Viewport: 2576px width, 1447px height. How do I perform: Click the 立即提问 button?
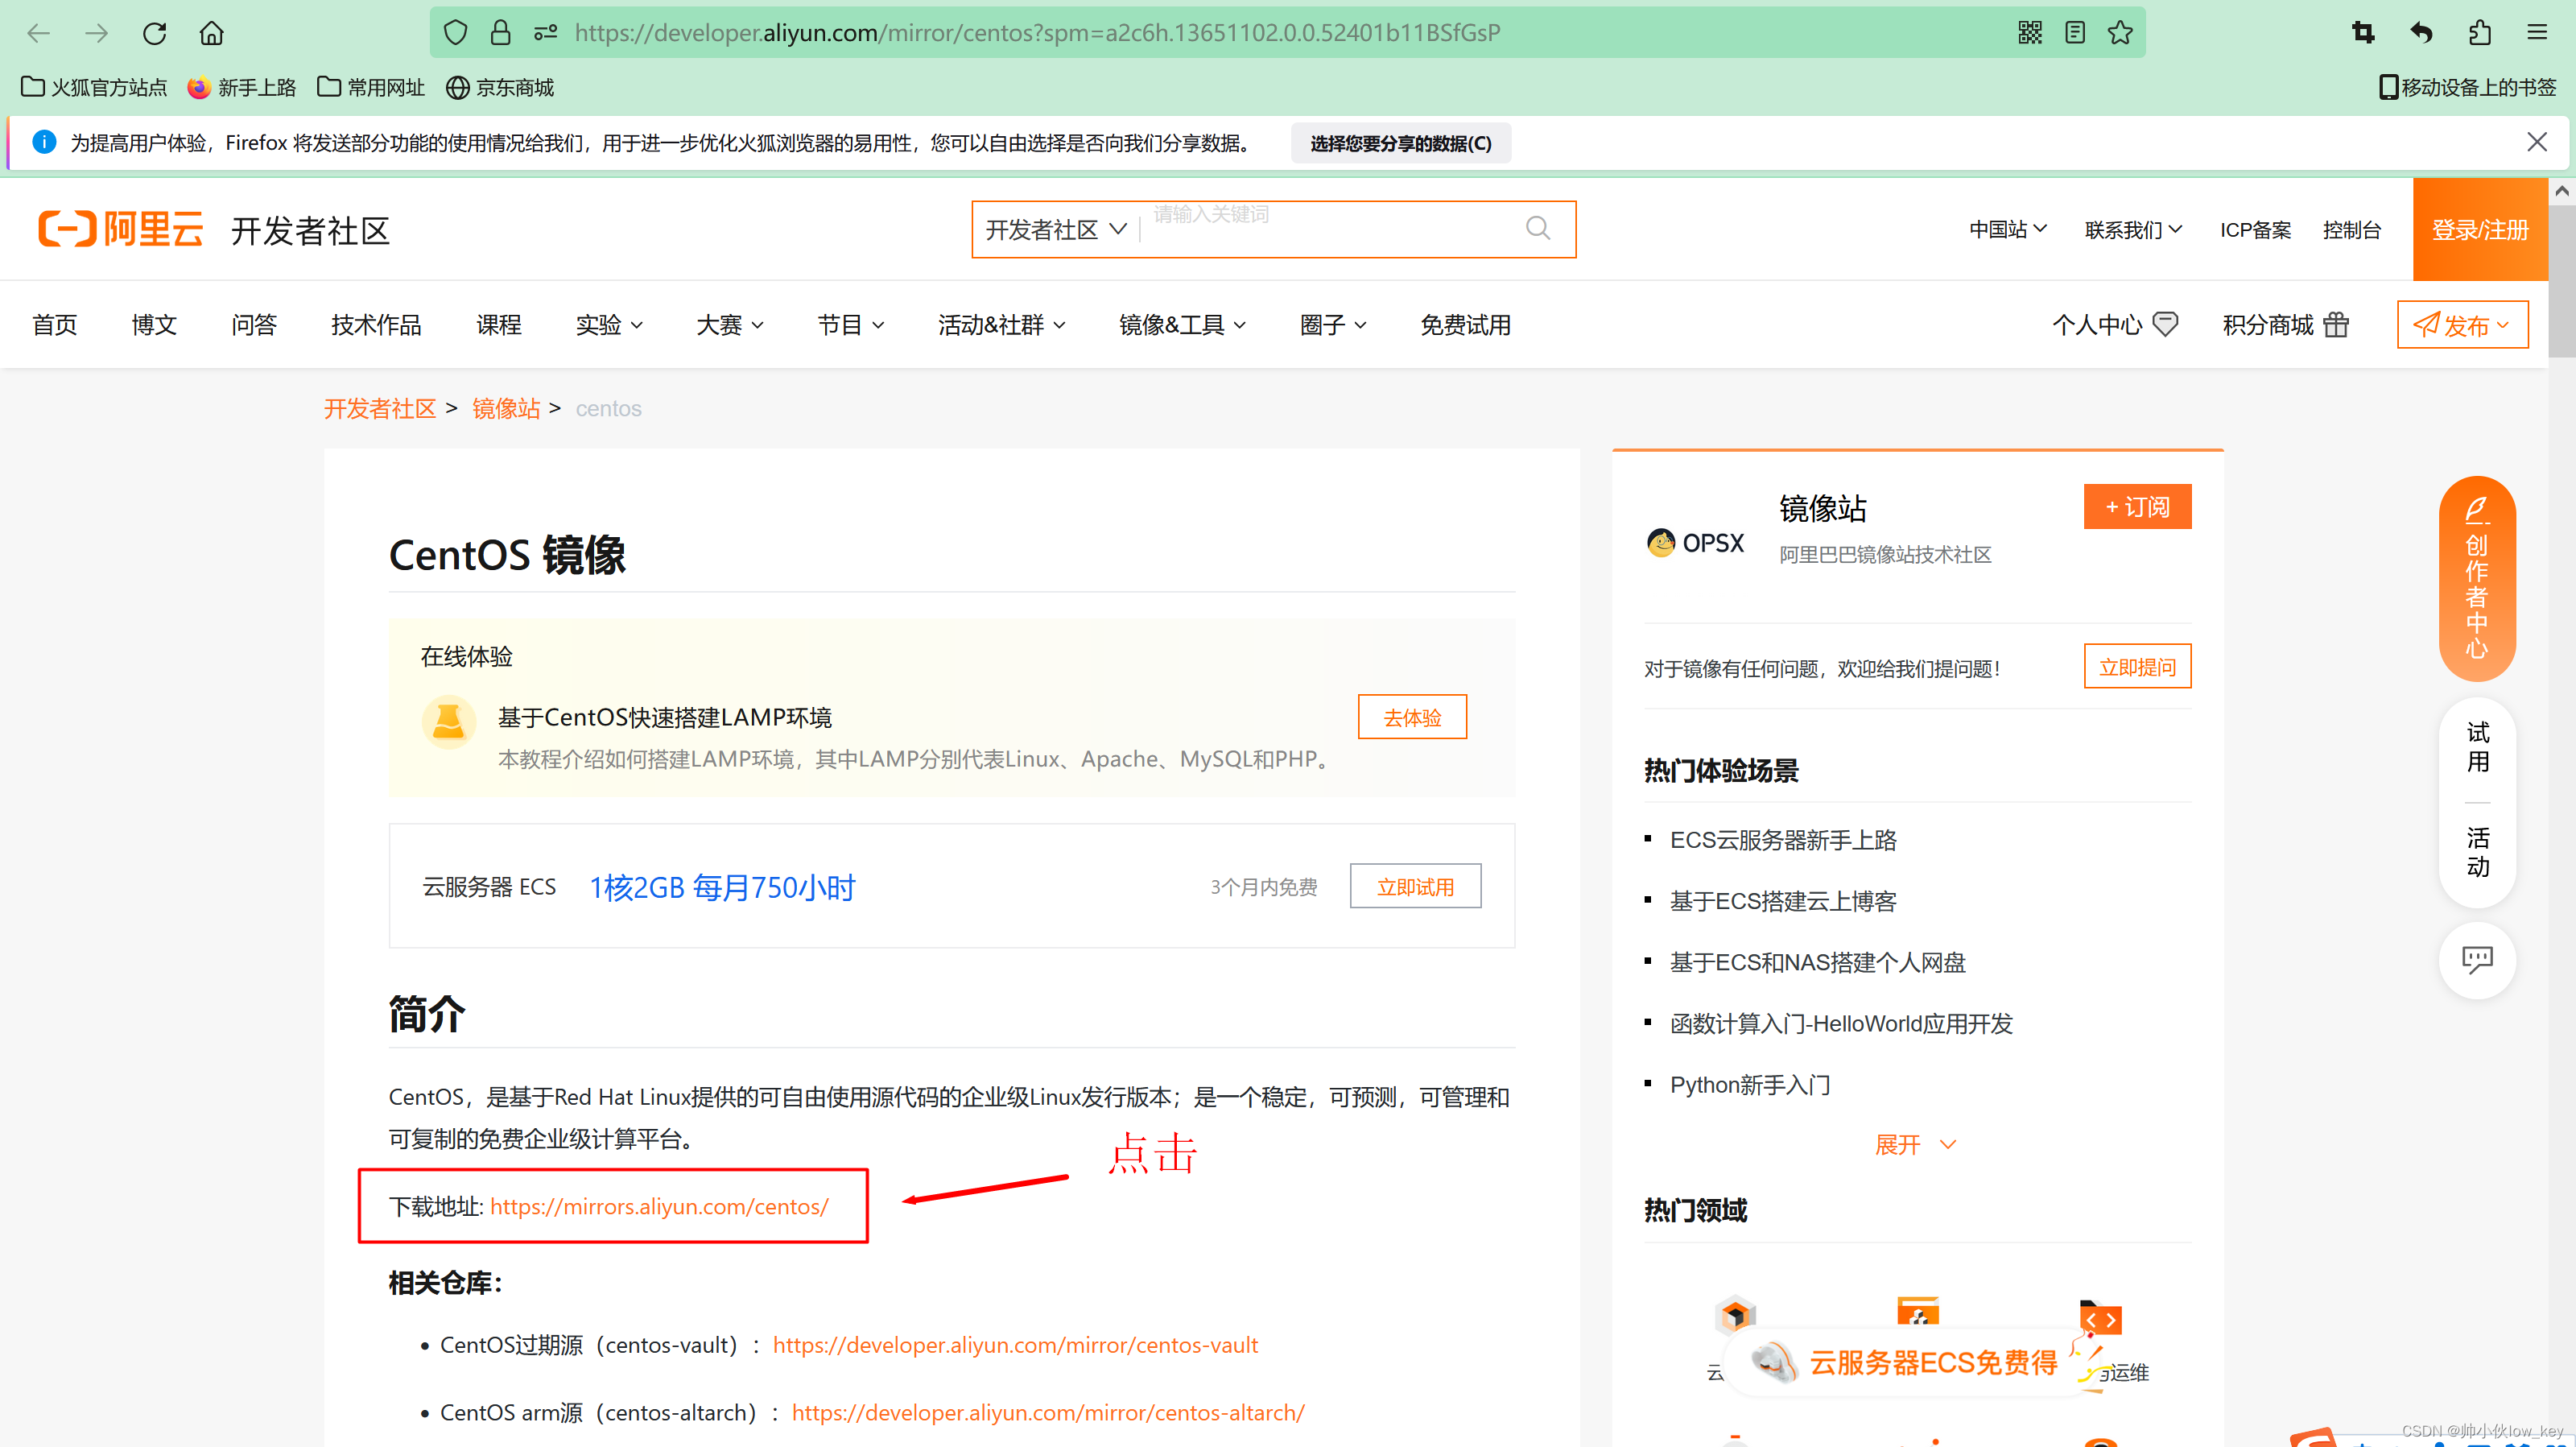pos(2137,666)
